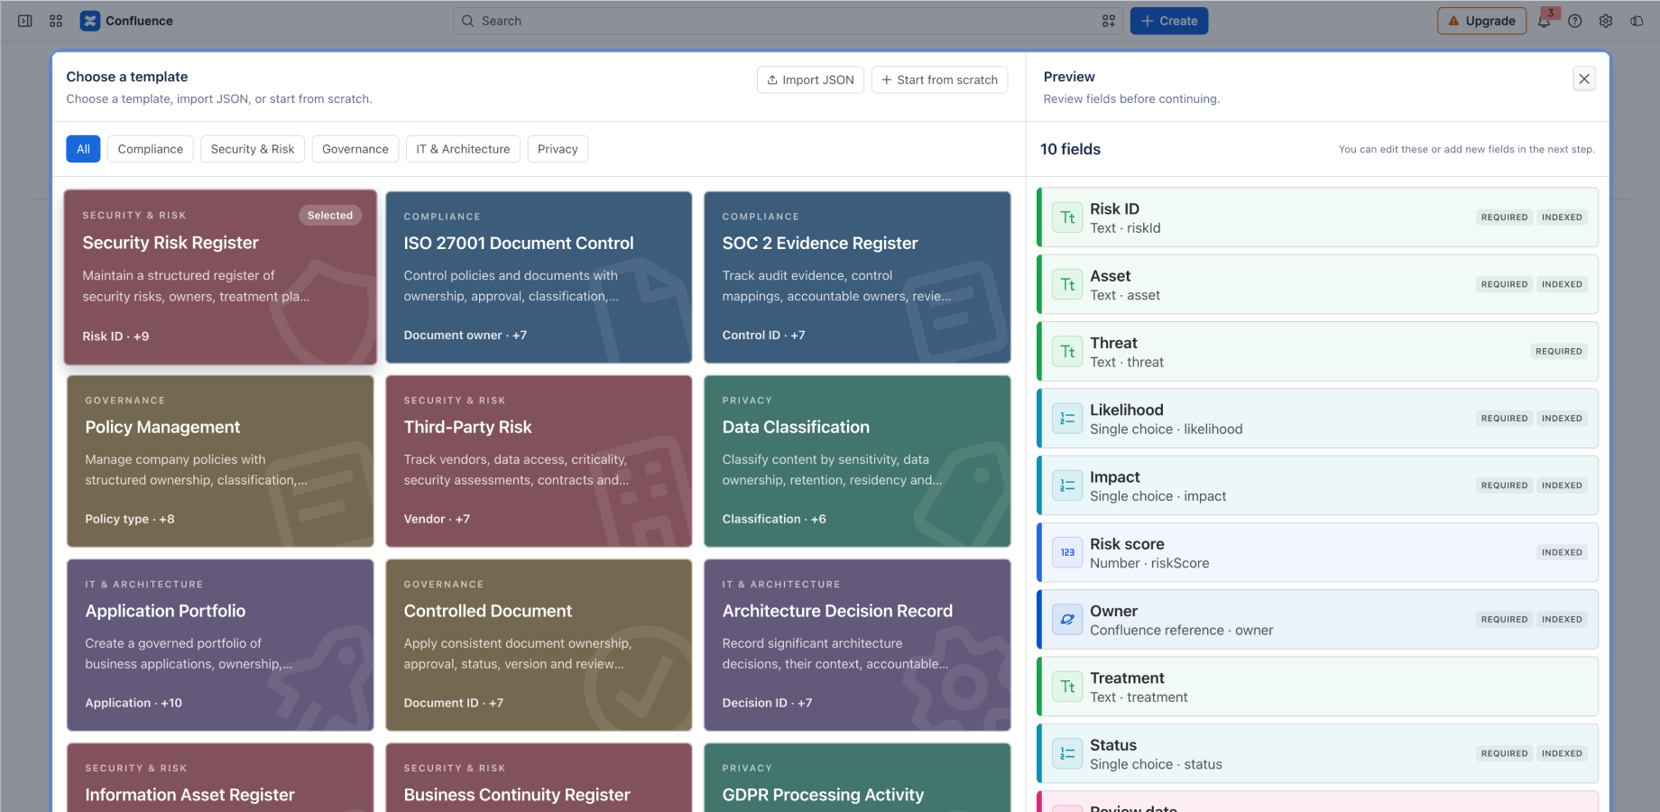Select the Security & Risk filter tab
Viewport: 1660px width, 812px height.
click(x=253, y=149)
